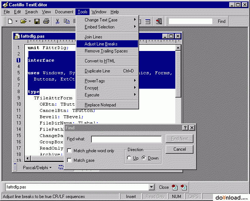
Task: Open the fattrdlg.pas document list dropdown arrow
Action: pyautogui.click(x=152, y=187)
